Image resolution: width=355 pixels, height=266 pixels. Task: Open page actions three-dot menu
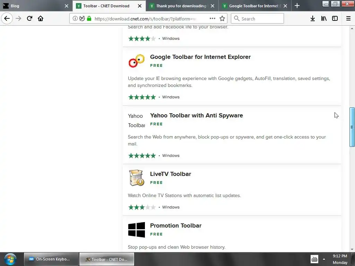pyautogui.click(x=213, y=19)
